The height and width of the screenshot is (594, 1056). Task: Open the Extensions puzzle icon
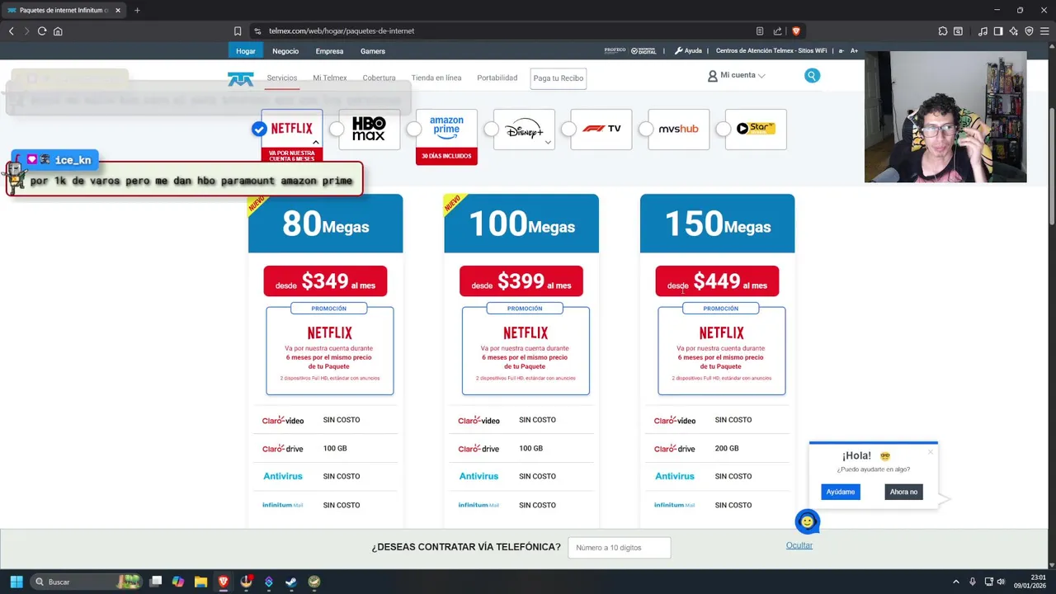pos(943,31)
